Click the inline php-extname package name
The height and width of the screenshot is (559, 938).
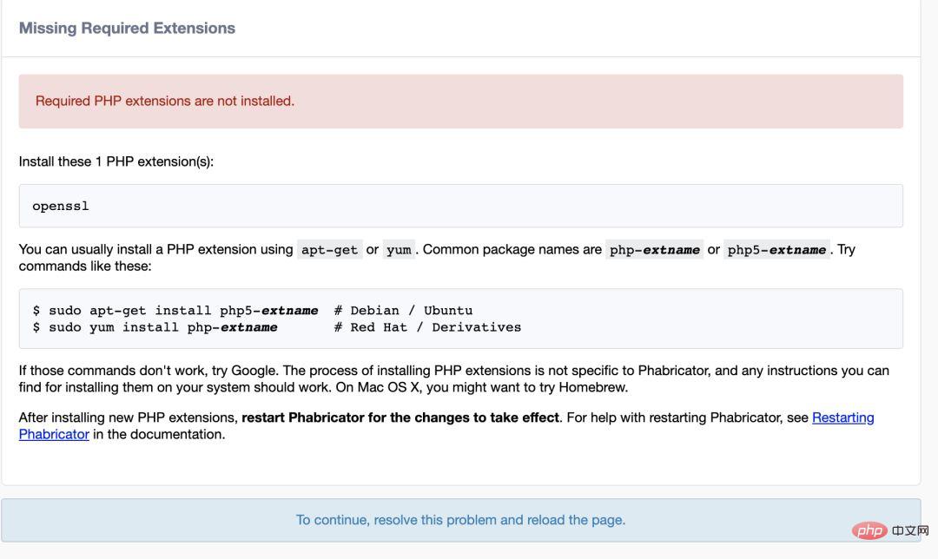click(654, 250)
